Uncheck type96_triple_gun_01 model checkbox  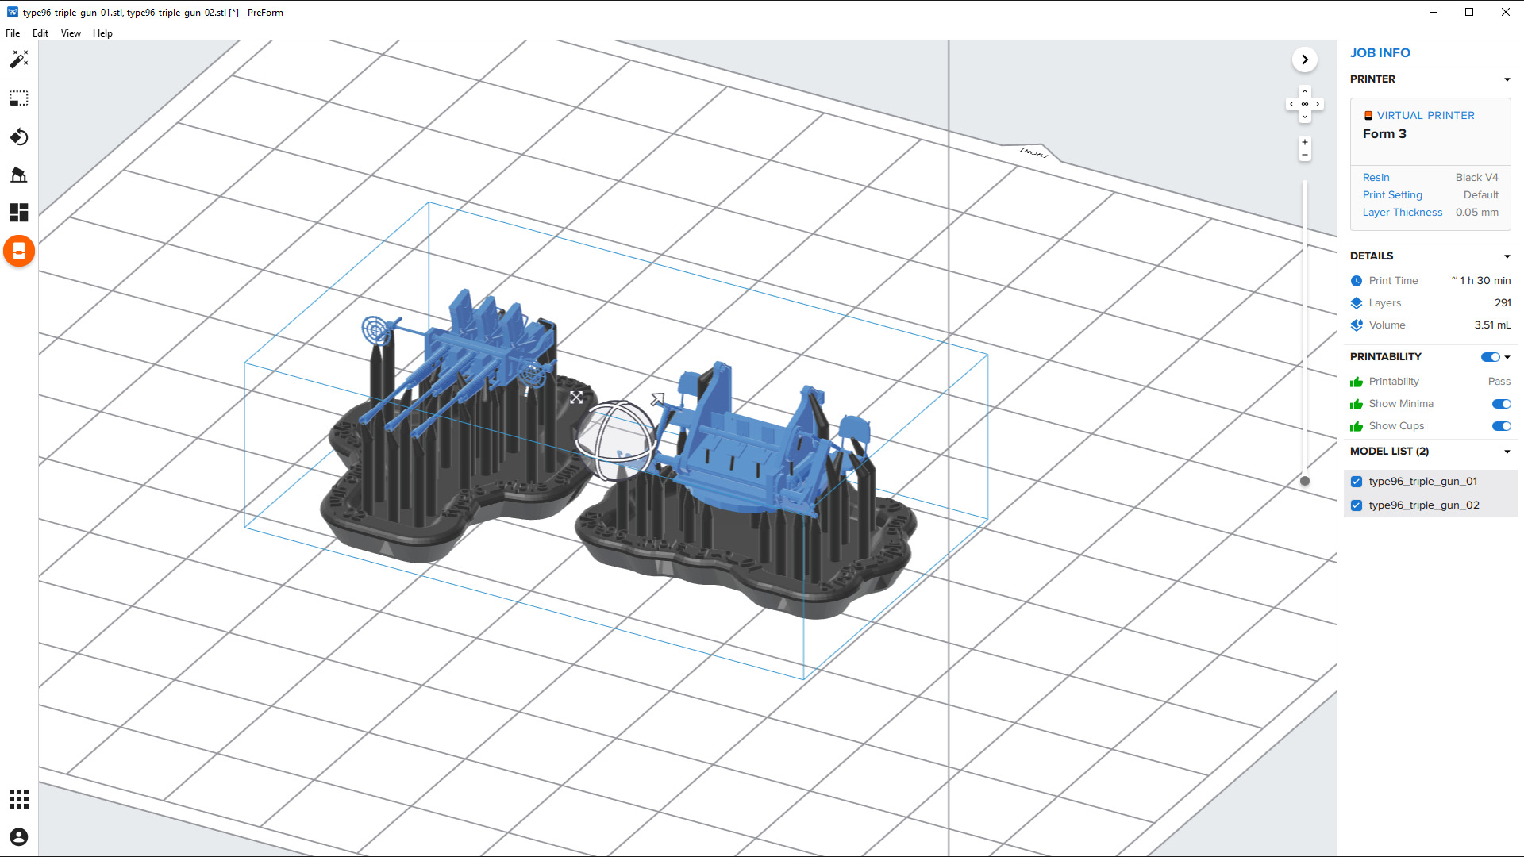(1357, 482)
